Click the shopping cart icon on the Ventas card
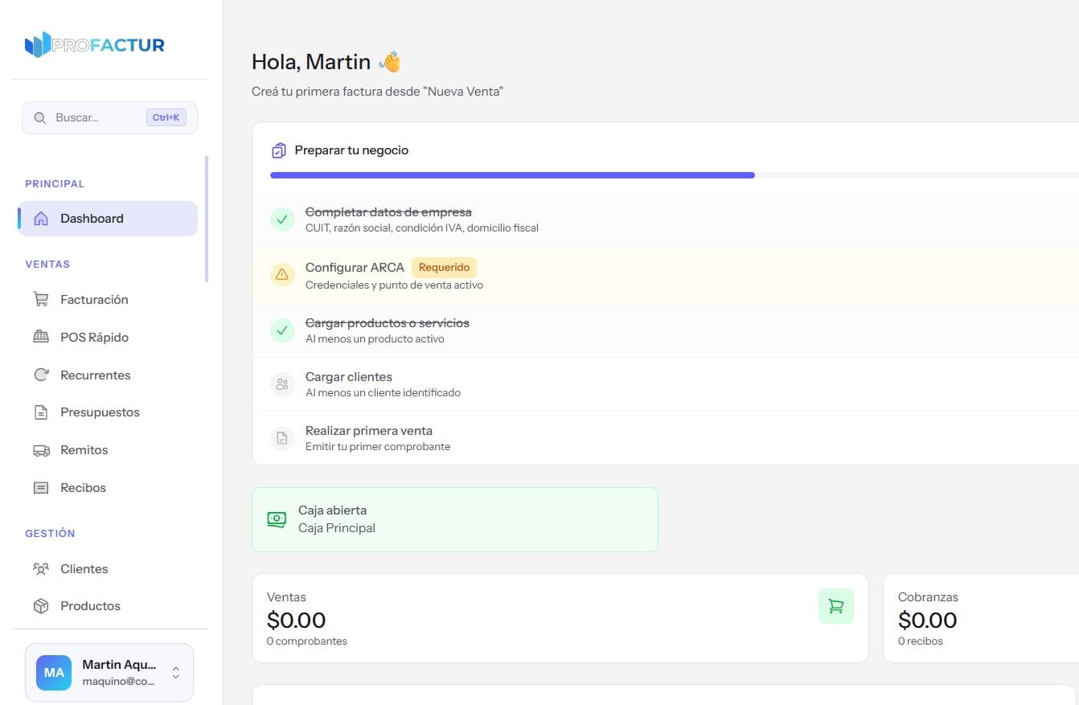Screen dimensions: 1079x705 pos(835,606)
